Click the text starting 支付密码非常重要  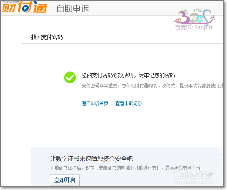pos(152,86)
